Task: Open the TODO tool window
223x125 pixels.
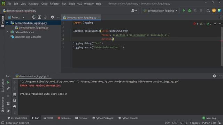Action: 48,118
